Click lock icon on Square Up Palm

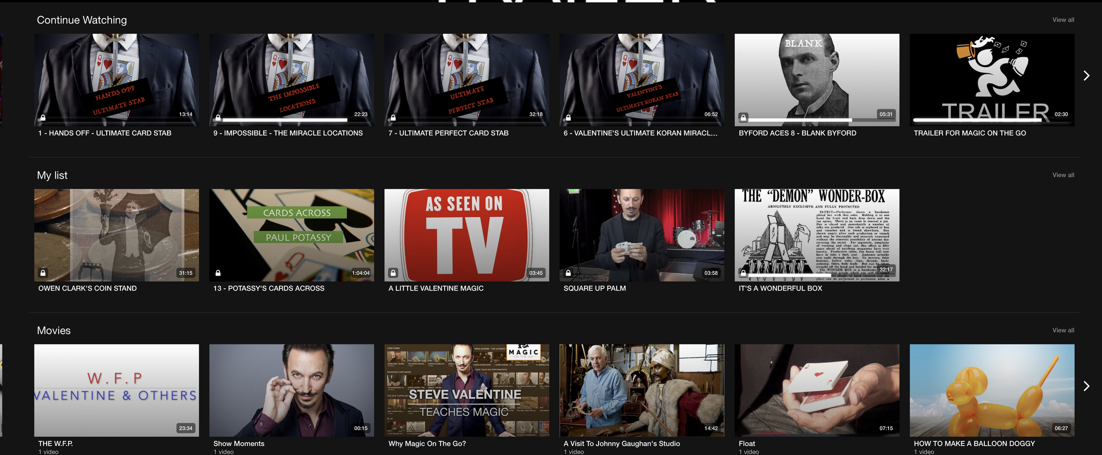click(568, 273)
